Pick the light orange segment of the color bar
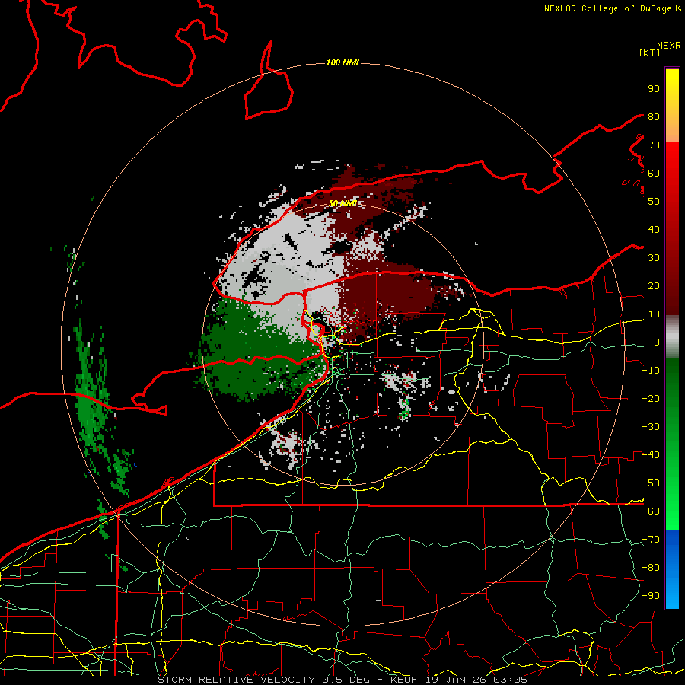This screenshot has height=685, width=685. (x=672, y=132)
